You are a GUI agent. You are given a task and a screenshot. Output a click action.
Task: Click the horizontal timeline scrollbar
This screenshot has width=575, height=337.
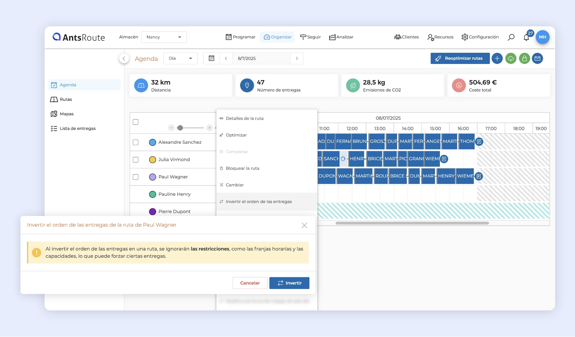click(412, 223)
